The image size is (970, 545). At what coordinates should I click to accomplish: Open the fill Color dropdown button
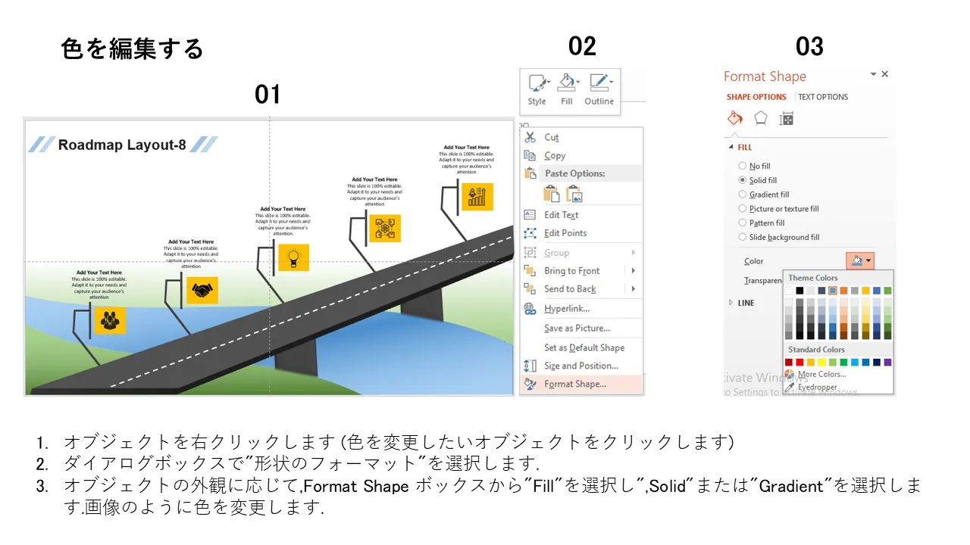860,261
